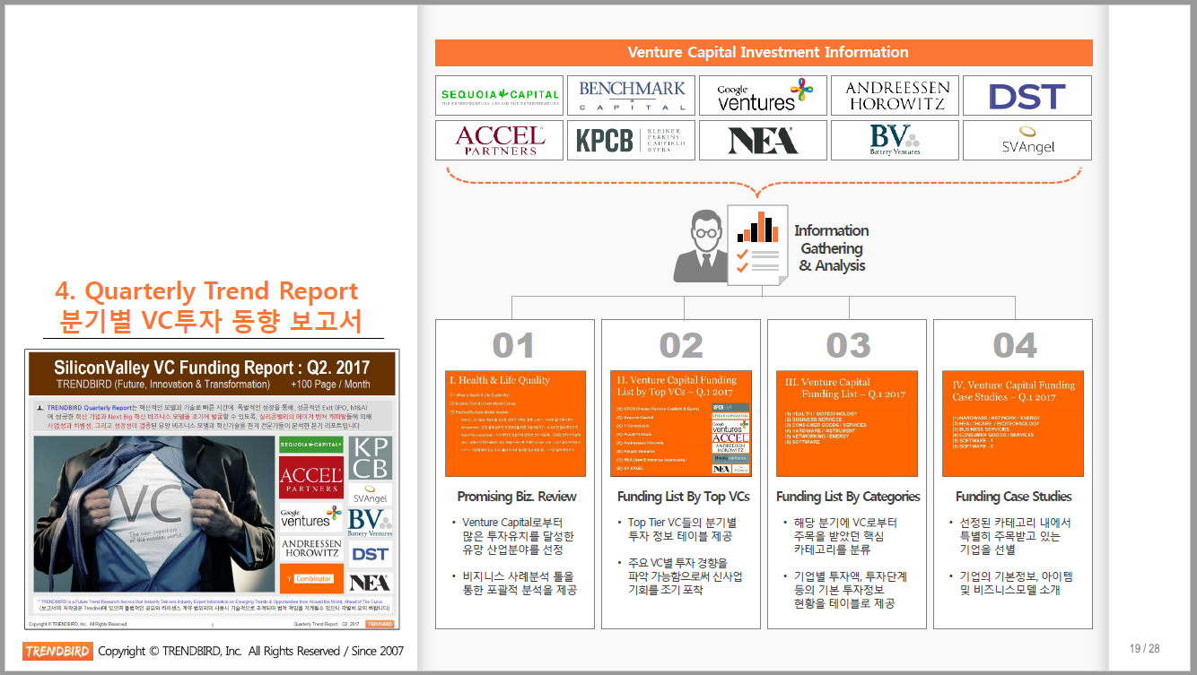This screenshot has height=675, width=1197.
Task: Click the TRENDBIRD logo beside the copyright
Action: tap(57, 651)
